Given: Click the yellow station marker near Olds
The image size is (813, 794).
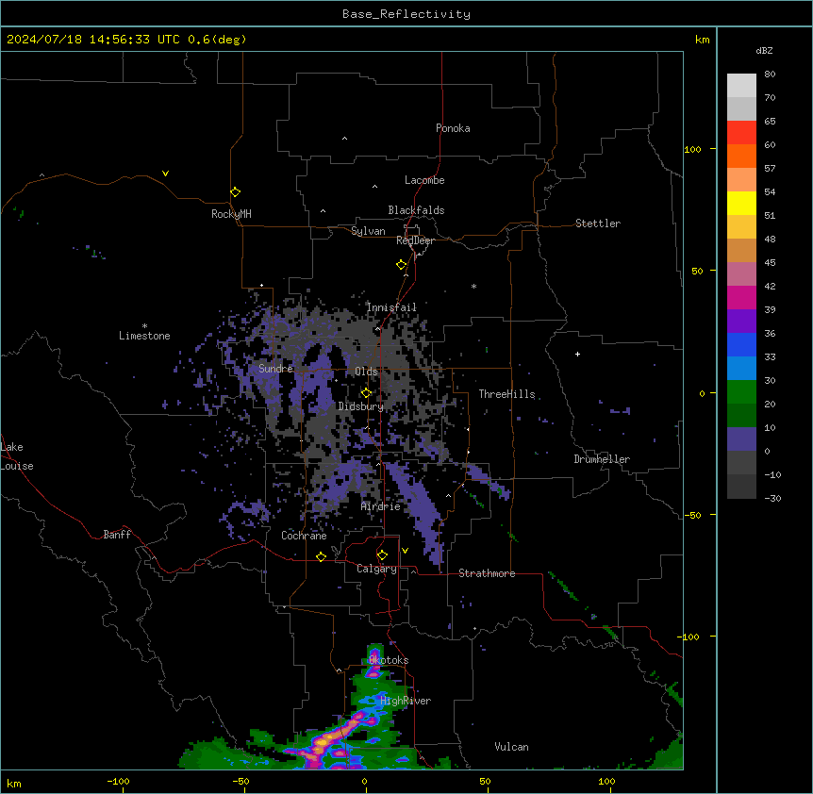Looking at the screenshot, I should coord(366,393).
